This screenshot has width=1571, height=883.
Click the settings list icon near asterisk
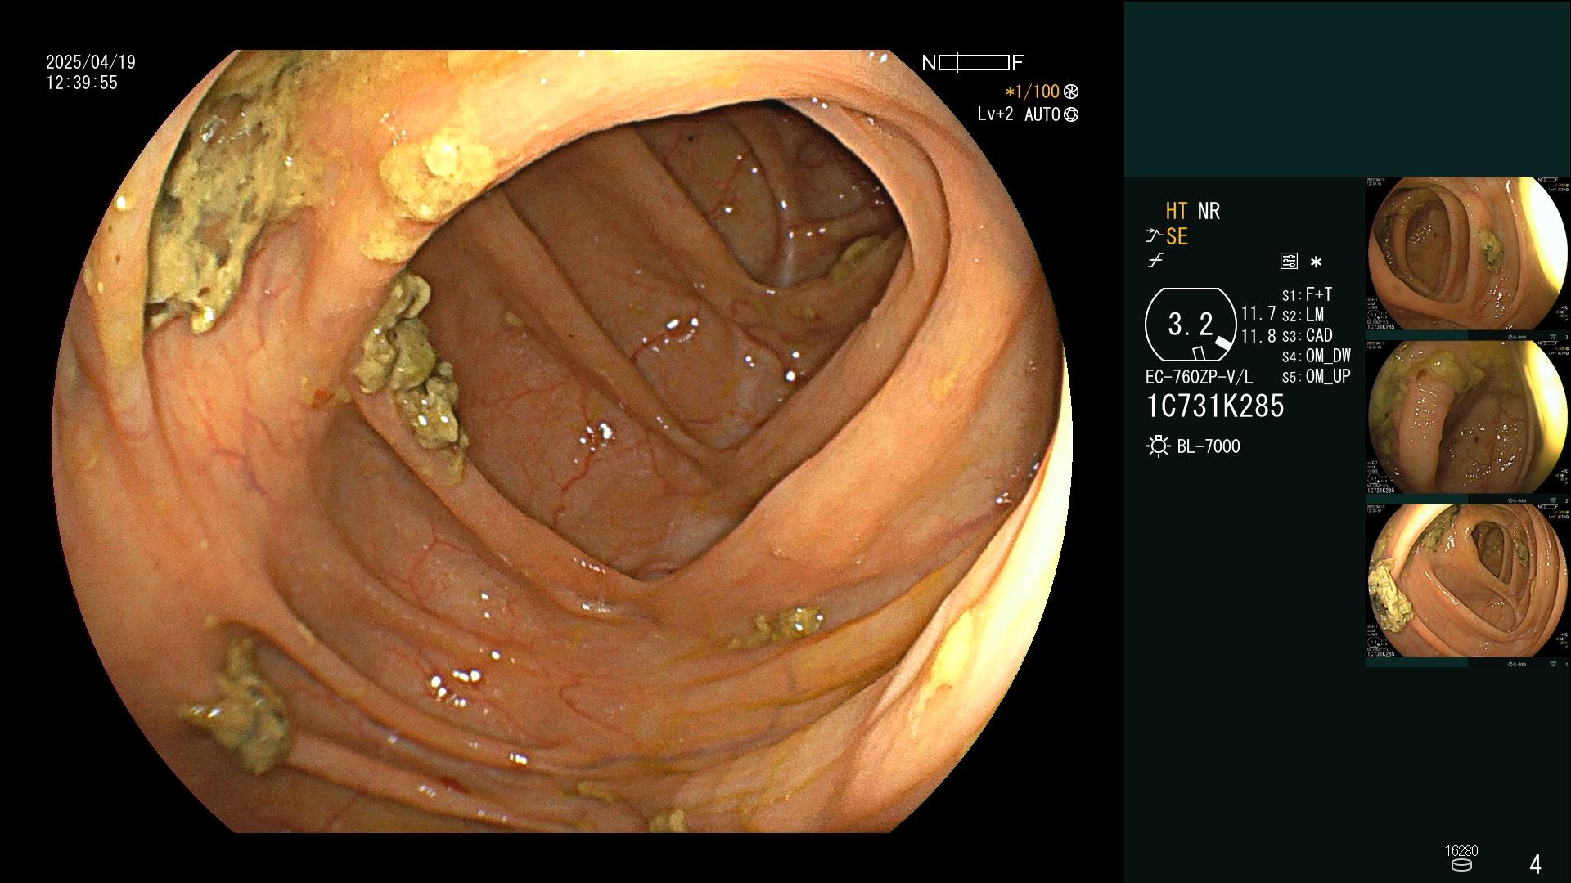[x=1289, y=262]
